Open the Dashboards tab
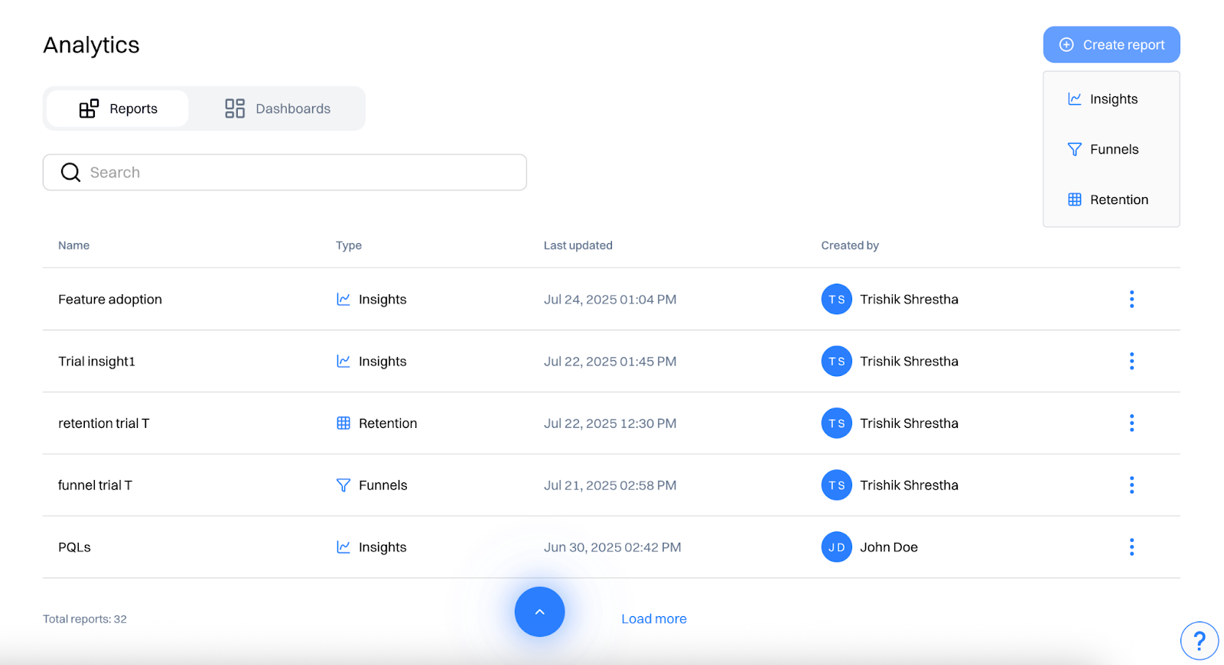Screen dimensions: 1224x665 tap(277, 109)
